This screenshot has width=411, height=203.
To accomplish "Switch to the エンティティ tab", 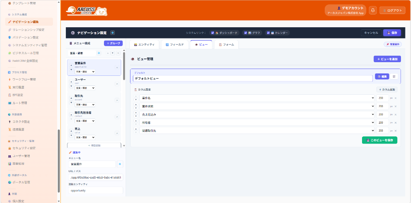I will tap(144, 45).
